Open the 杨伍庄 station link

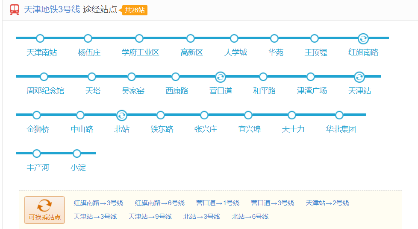point(89,52)
